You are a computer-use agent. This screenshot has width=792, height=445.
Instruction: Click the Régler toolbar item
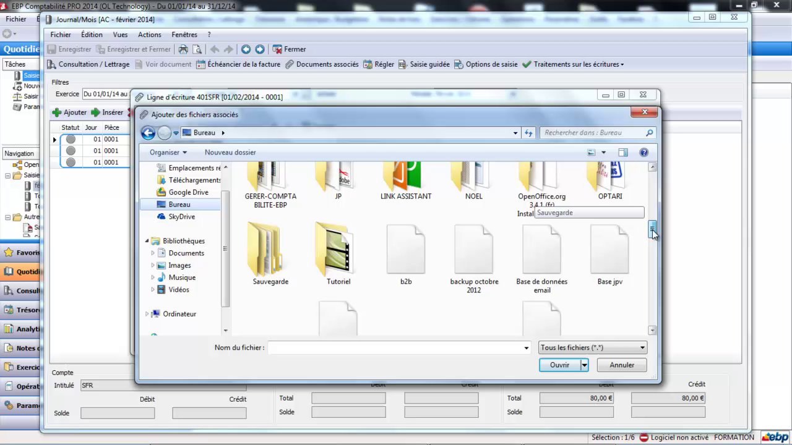pyautogui.click(x=379, y=64)
